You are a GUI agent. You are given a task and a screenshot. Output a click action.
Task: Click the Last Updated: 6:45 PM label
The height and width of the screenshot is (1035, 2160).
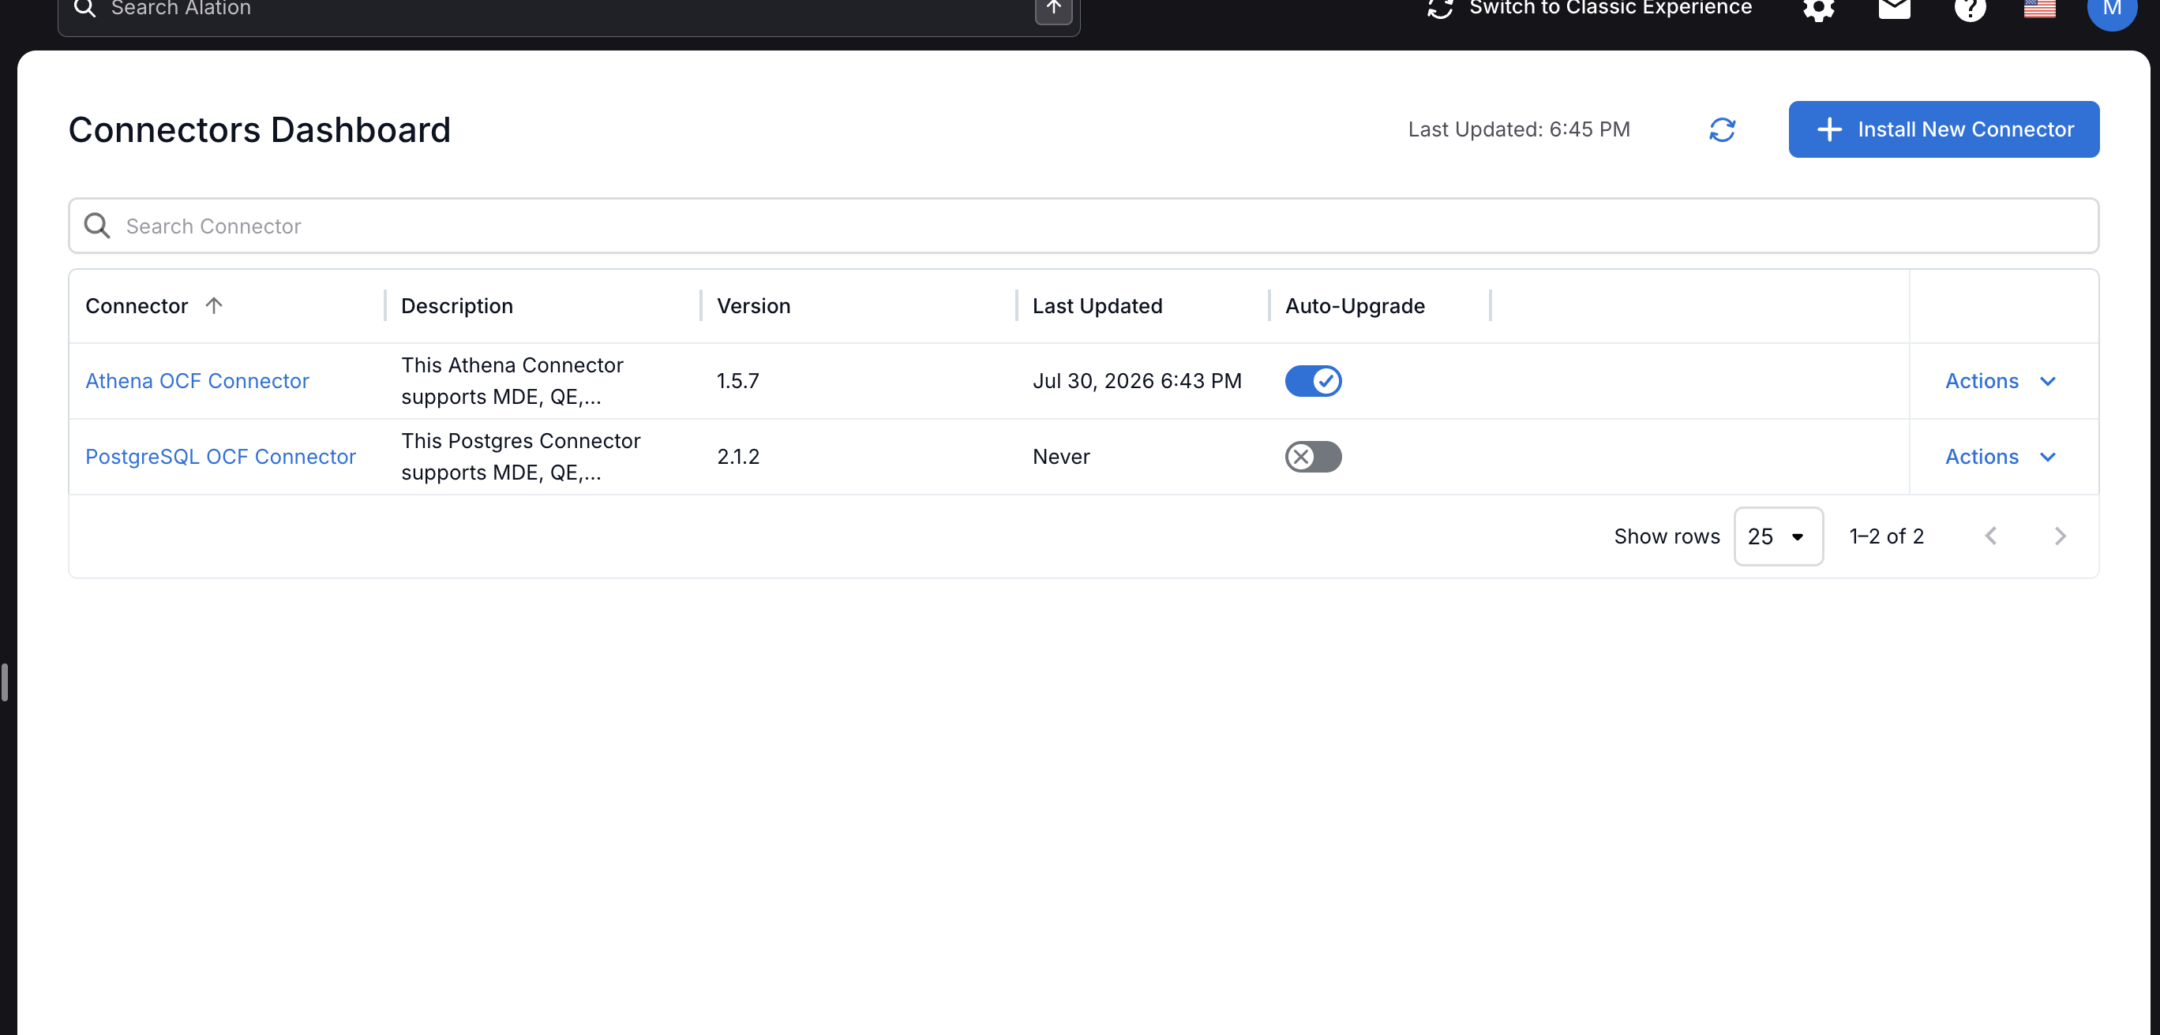click(x=1518, y=130)
